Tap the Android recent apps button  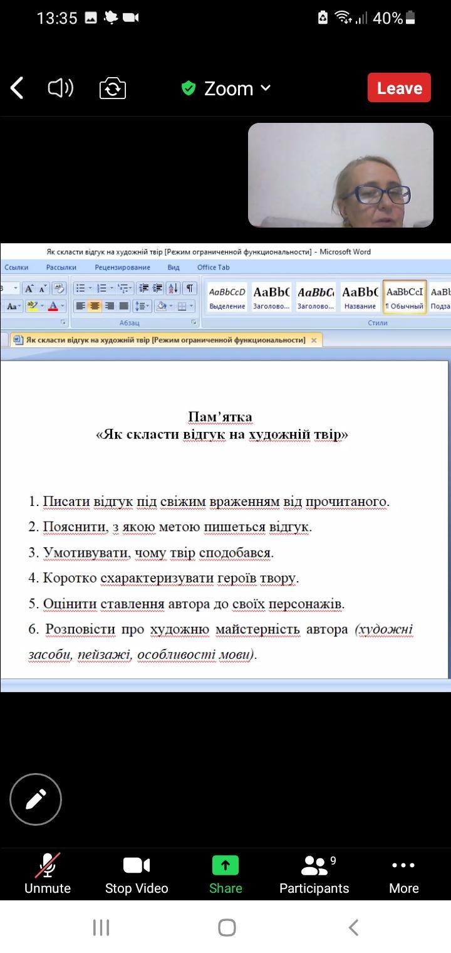click(101, 927)
